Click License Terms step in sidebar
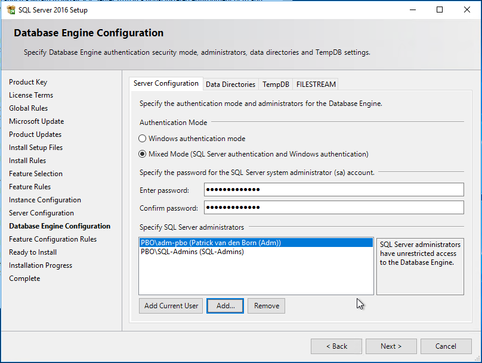The height and width of the screenshot is (363, 482). [31, 95]
